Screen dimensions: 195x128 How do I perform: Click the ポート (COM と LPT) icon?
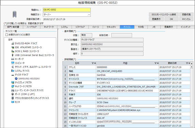click(13, 94)
